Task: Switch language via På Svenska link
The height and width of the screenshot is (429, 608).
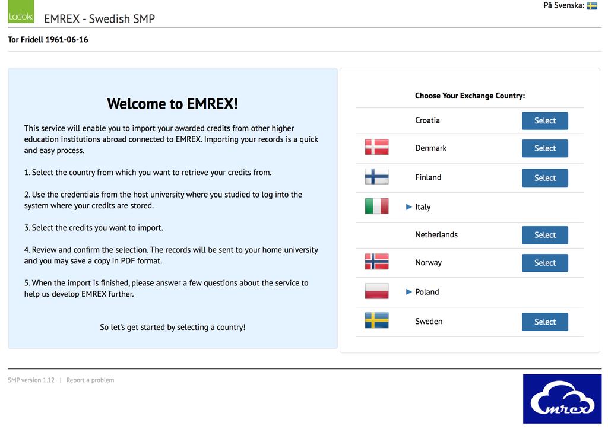Action: [x=564, y=5]
